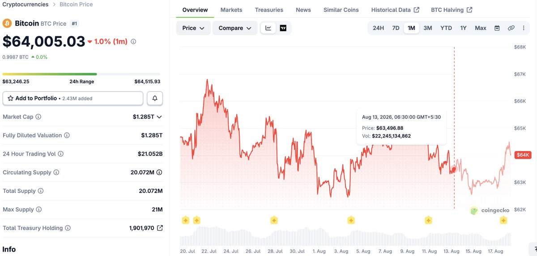Copy chart link icon
Image resolution: width=537 pixels, height=256 pixels.
click(511, 28)
